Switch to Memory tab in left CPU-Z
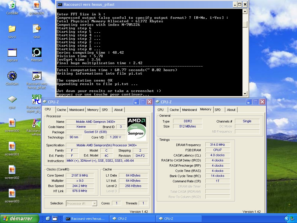Screen dimensions: 297x223 point(93,110)
